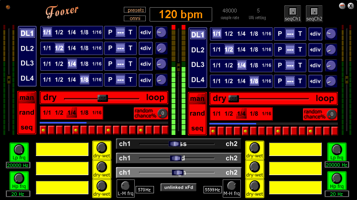The height and width of the screenshot is (200, 357).
Task: Click right DL3 row knob
Action: click(x=331, y=66)
